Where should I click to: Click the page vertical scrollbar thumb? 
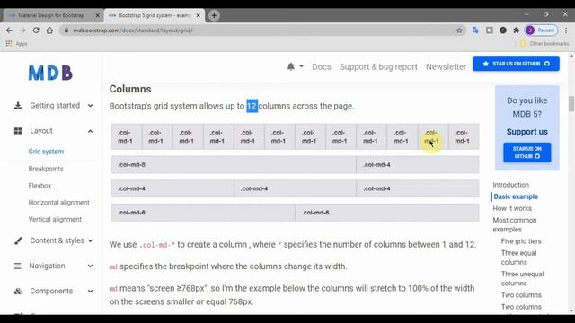[x=571, y=104]
